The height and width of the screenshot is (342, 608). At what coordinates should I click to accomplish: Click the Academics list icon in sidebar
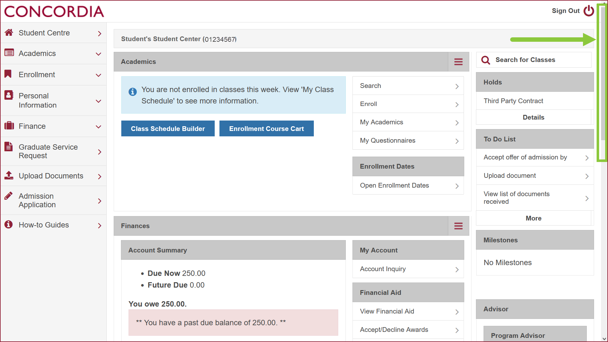point(9,53)
